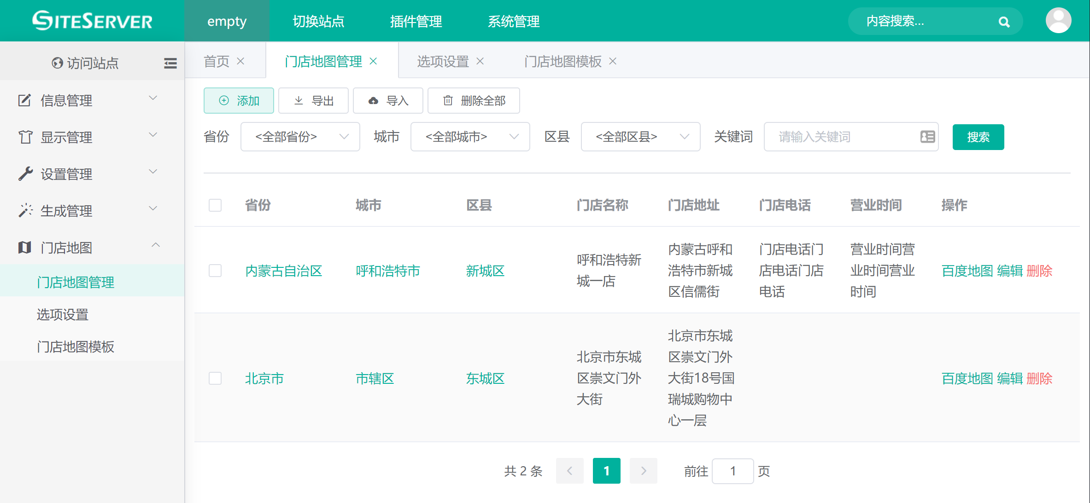
Task: Check the 内蒙古自治区 row checkbox
Action: pyautogui.click(x=215, y=271)
